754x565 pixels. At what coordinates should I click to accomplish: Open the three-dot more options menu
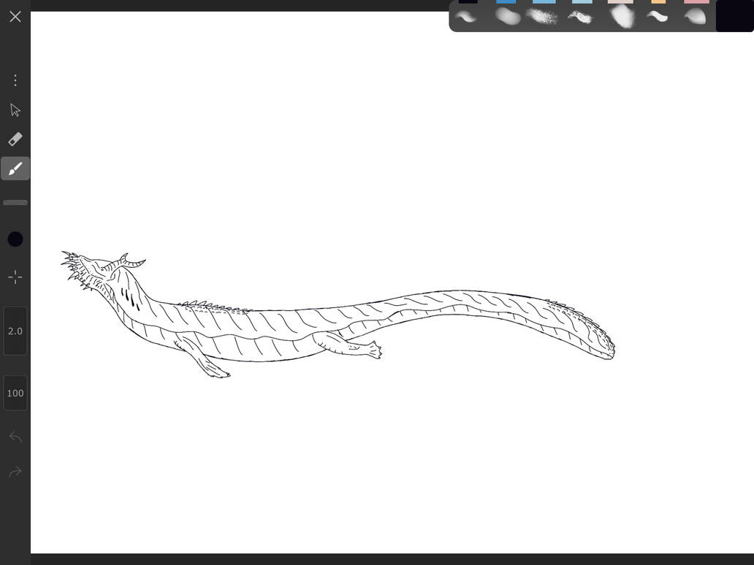point(15,80)
